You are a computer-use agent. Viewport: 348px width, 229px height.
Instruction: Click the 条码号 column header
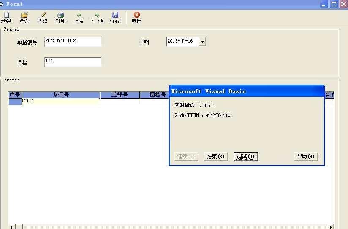[x=61, y=95]
